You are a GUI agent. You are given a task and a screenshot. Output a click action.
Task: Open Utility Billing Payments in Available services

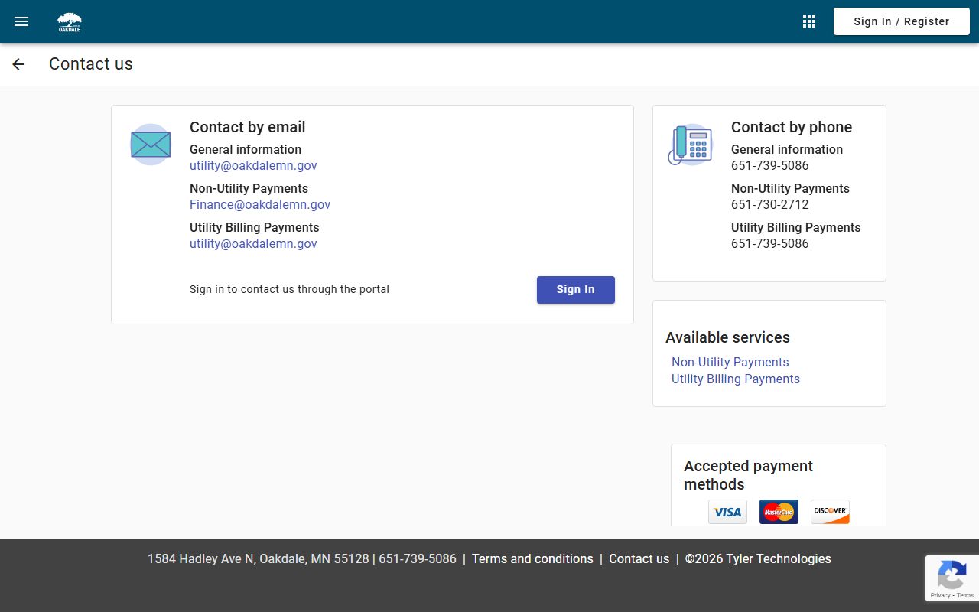point(736,379)
